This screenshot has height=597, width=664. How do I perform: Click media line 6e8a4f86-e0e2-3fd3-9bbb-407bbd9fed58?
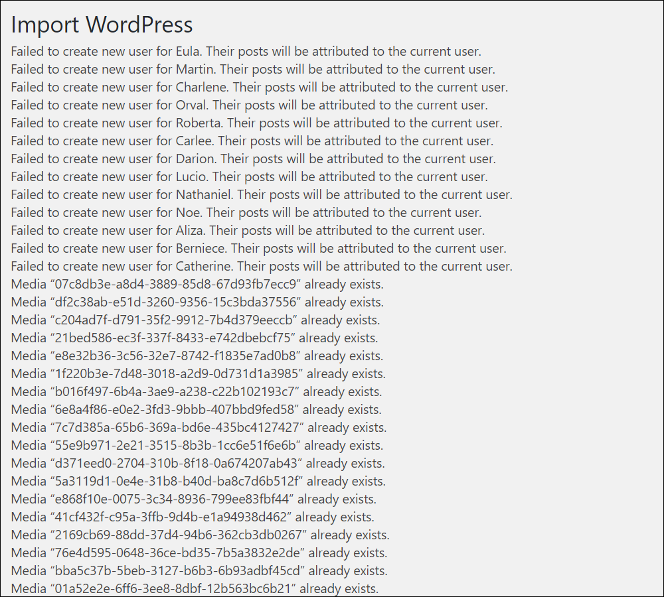coord(197,409)
